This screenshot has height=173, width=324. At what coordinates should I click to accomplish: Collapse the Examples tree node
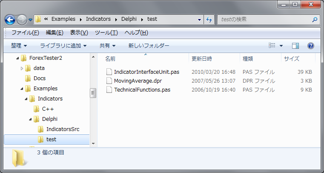(x=22, y=89)
